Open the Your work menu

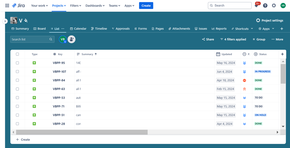pos(39,6)
